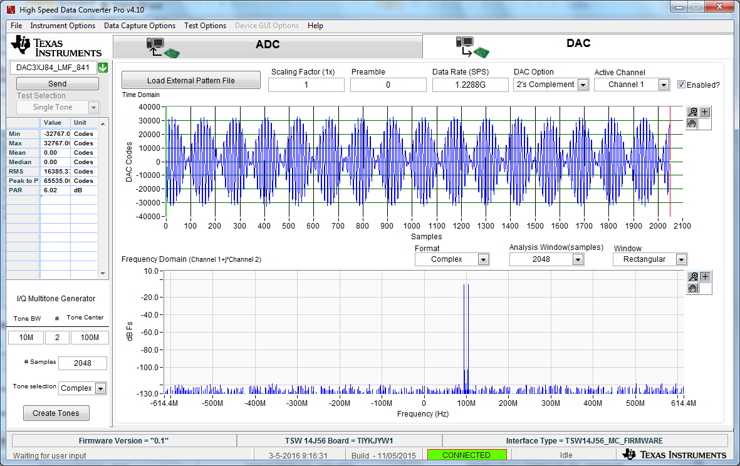
Task: Toggle the Enabled? checkbox
Action: coord(681,85)
